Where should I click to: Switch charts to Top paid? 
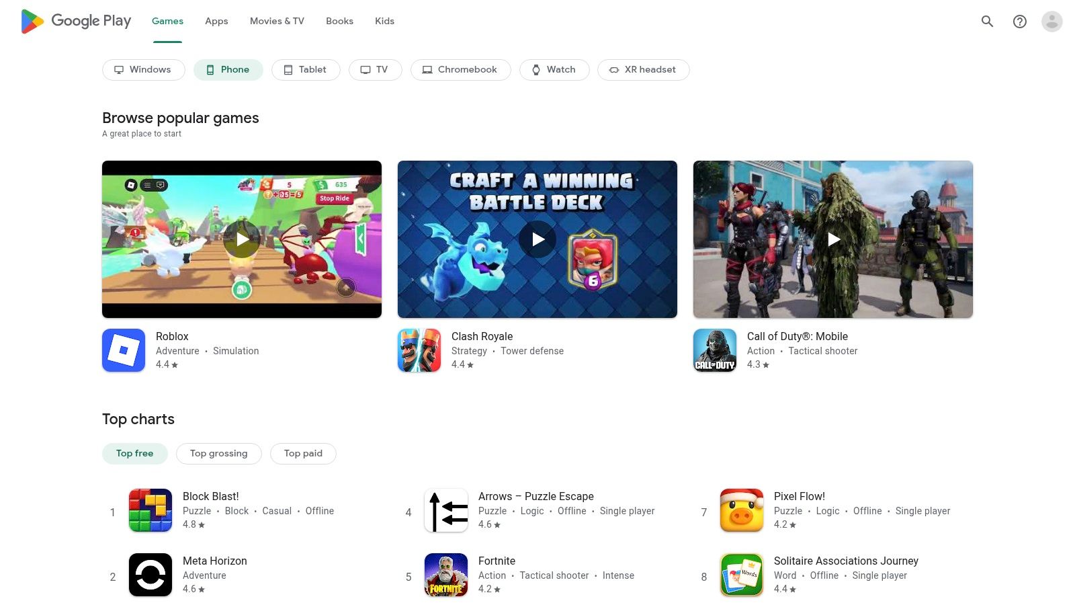click(303, 454)
